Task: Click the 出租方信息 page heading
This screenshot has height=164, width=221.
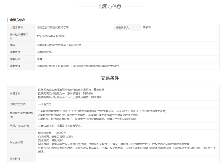Action: click(x=110, y=6)
